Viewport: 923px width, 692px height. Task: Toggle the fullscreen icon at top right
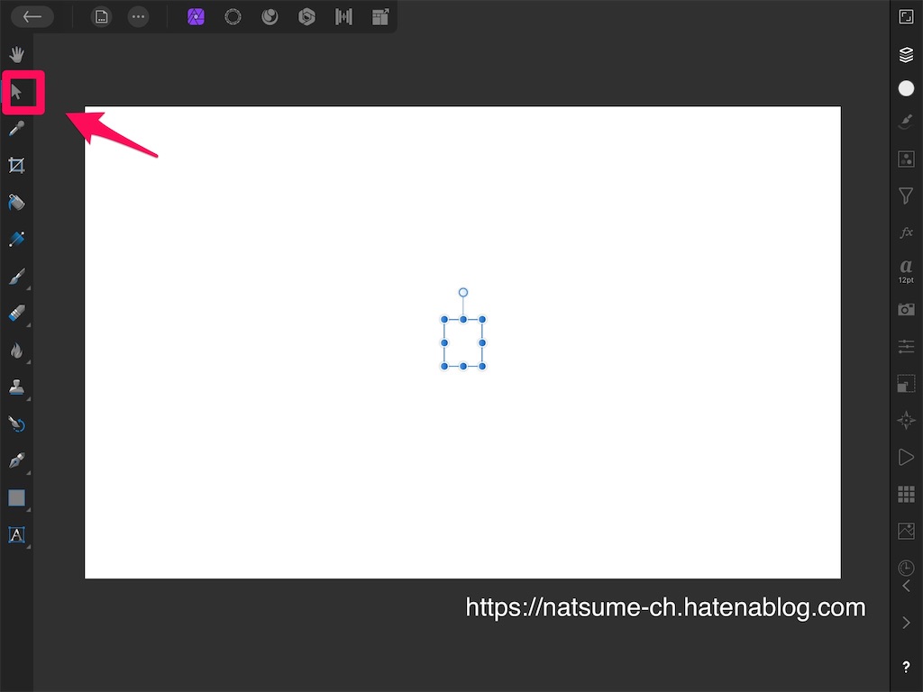click(906, 16)
